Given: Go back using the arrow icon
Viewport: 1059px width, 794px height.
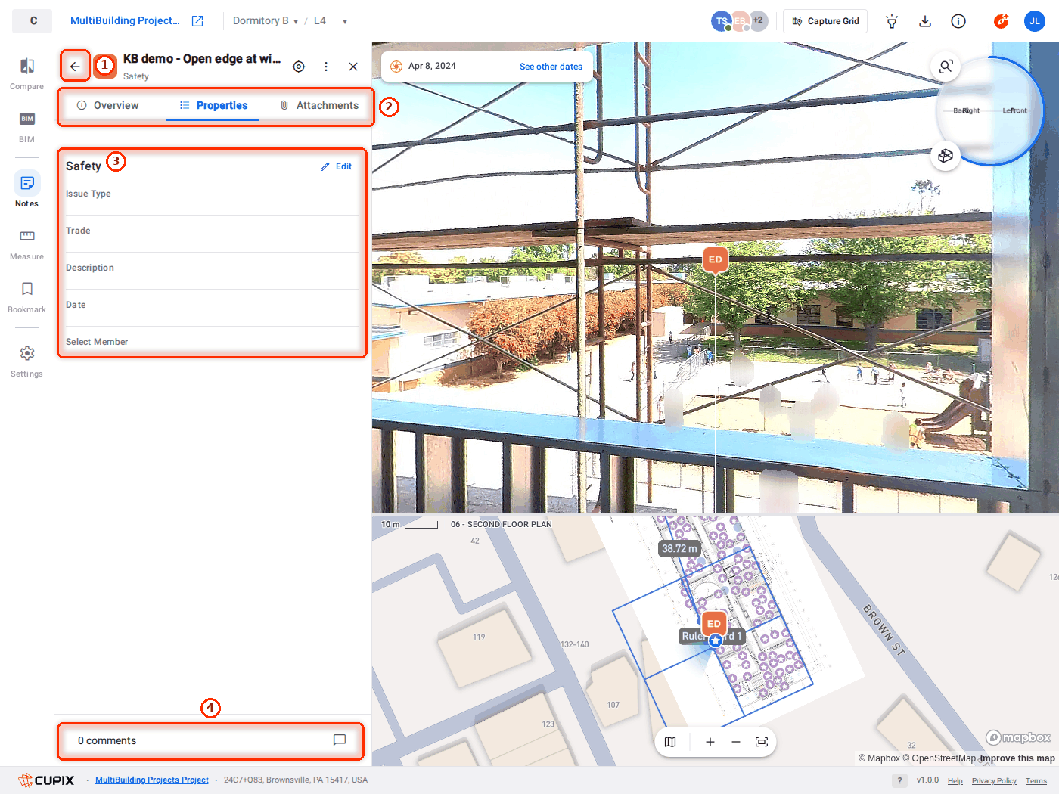Looking at the screenshot, I should [75, 67].
